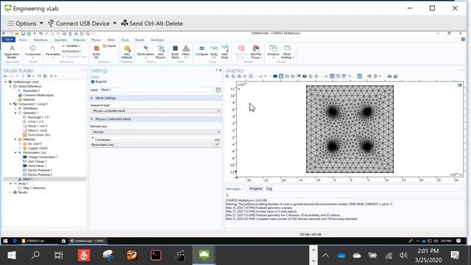Open the Element size Normal dropdown
The height and width of the screenshot is (265, 471).
(x=155, y=132)
